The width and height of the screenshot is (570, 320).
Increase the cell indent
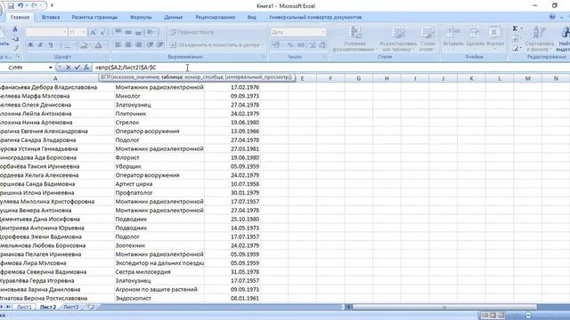[160, 45]
